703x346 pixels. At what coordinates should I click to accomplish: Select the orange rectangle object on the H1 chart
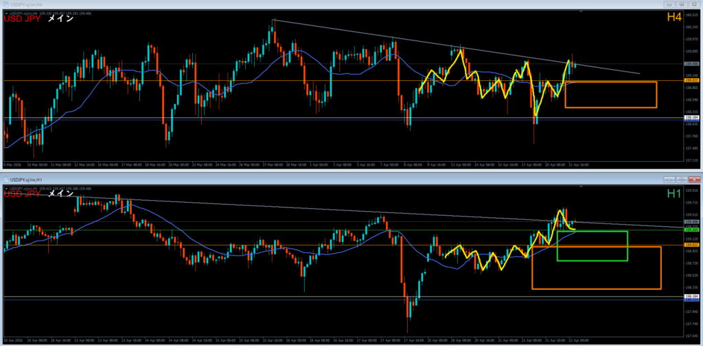point(597,268)
